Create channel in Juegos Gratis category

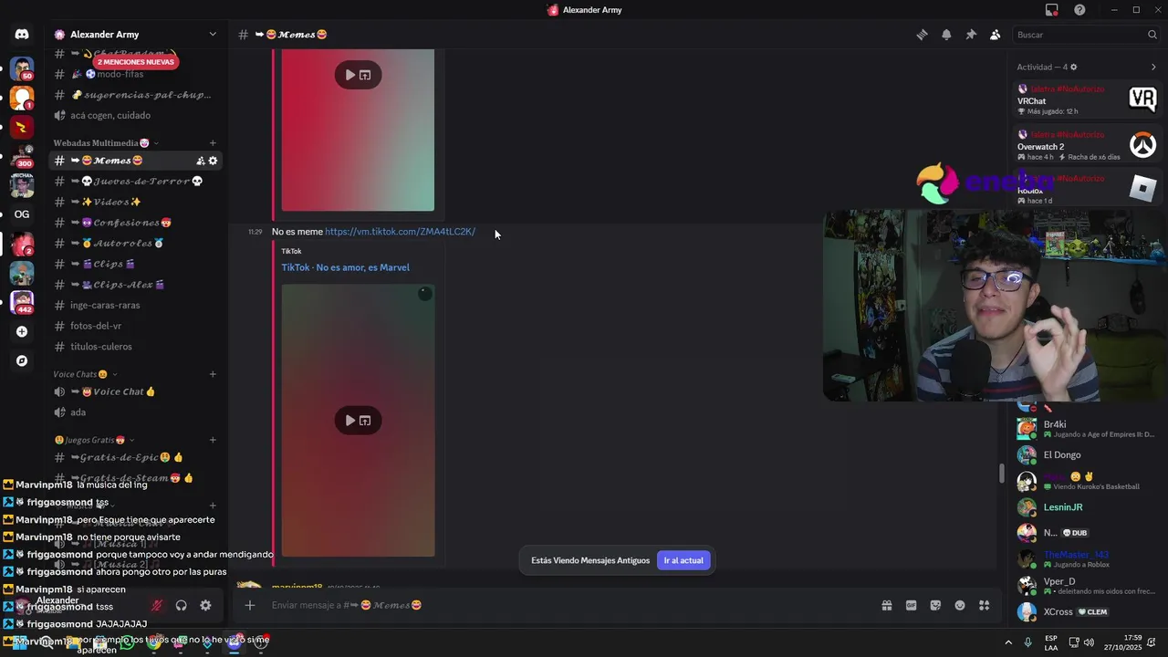(x=213, y=440)
